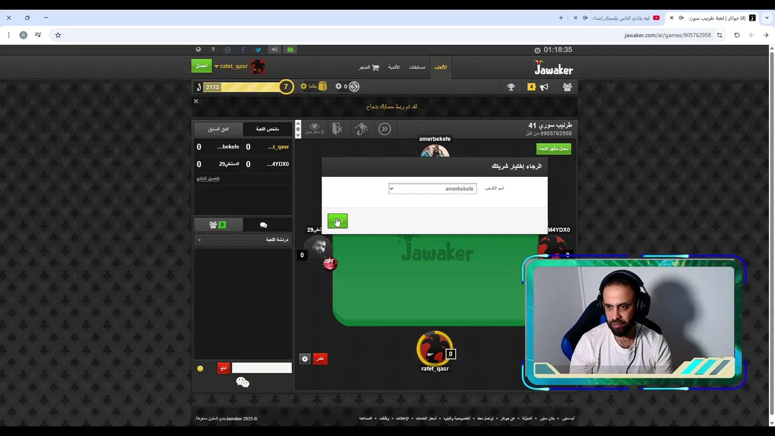Add tokens with plus beside dollar coin
775x436 pixels.
coord(338,87)
